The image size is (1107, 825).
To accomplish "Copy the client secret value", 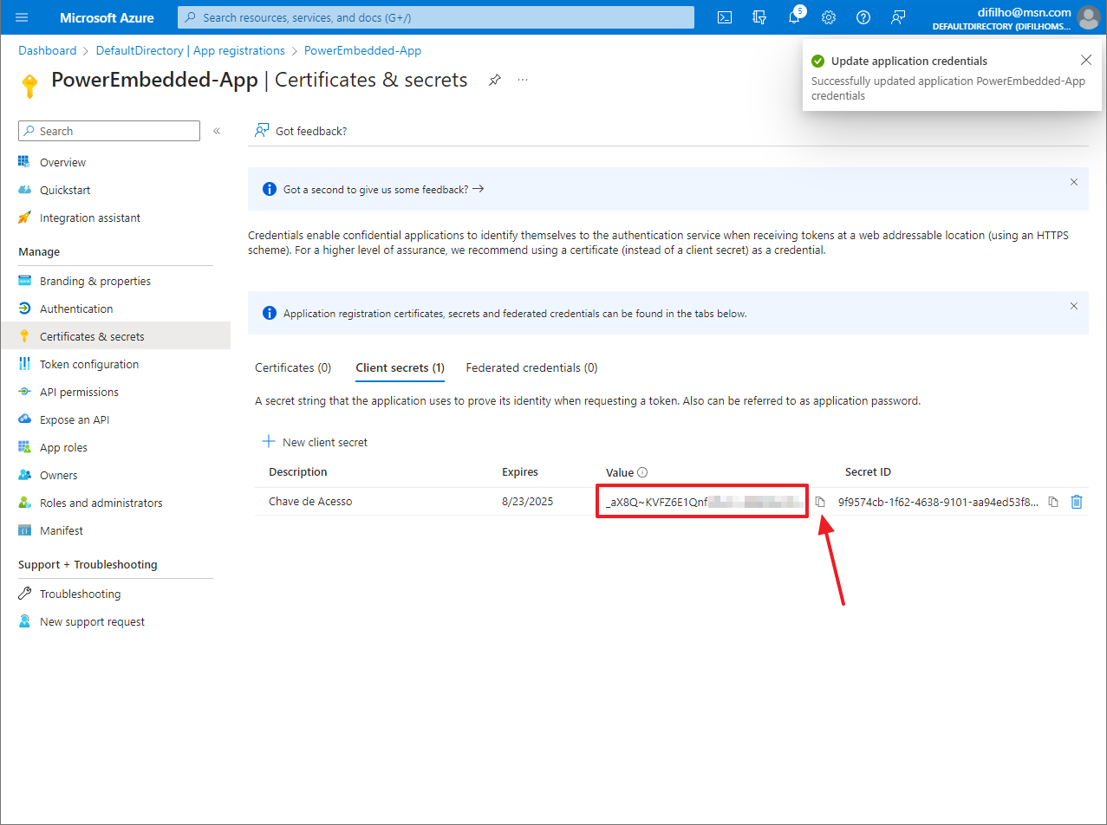I will click(820, 502).
